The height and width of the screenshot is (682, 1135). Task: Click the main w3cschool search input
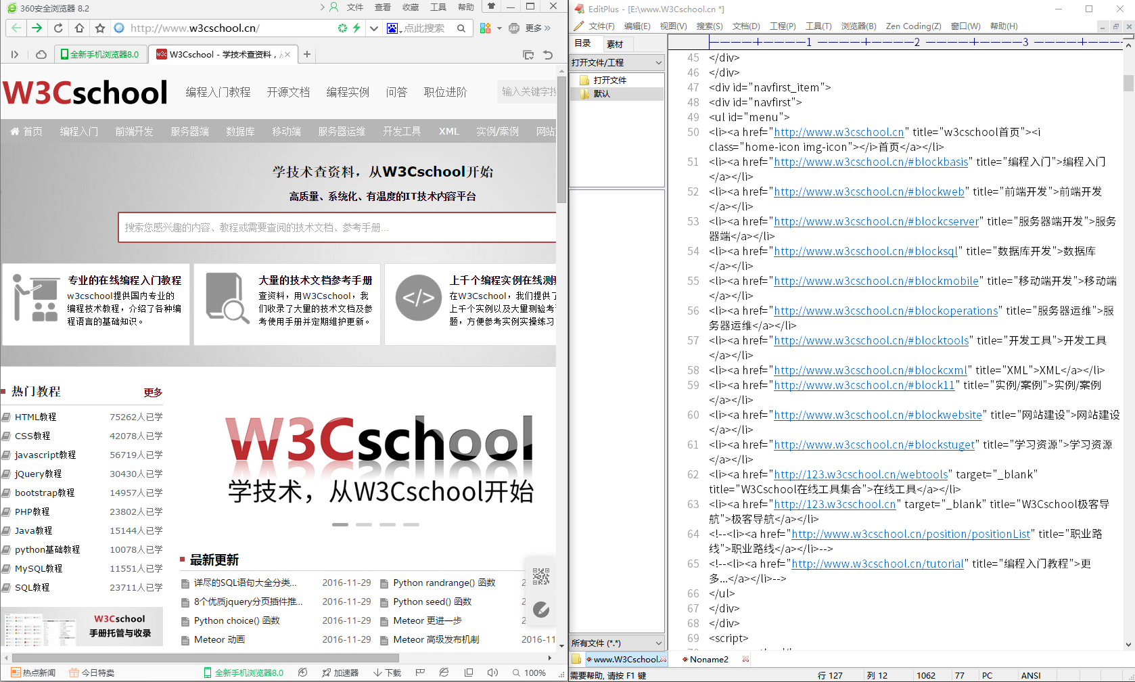(338, 227)
